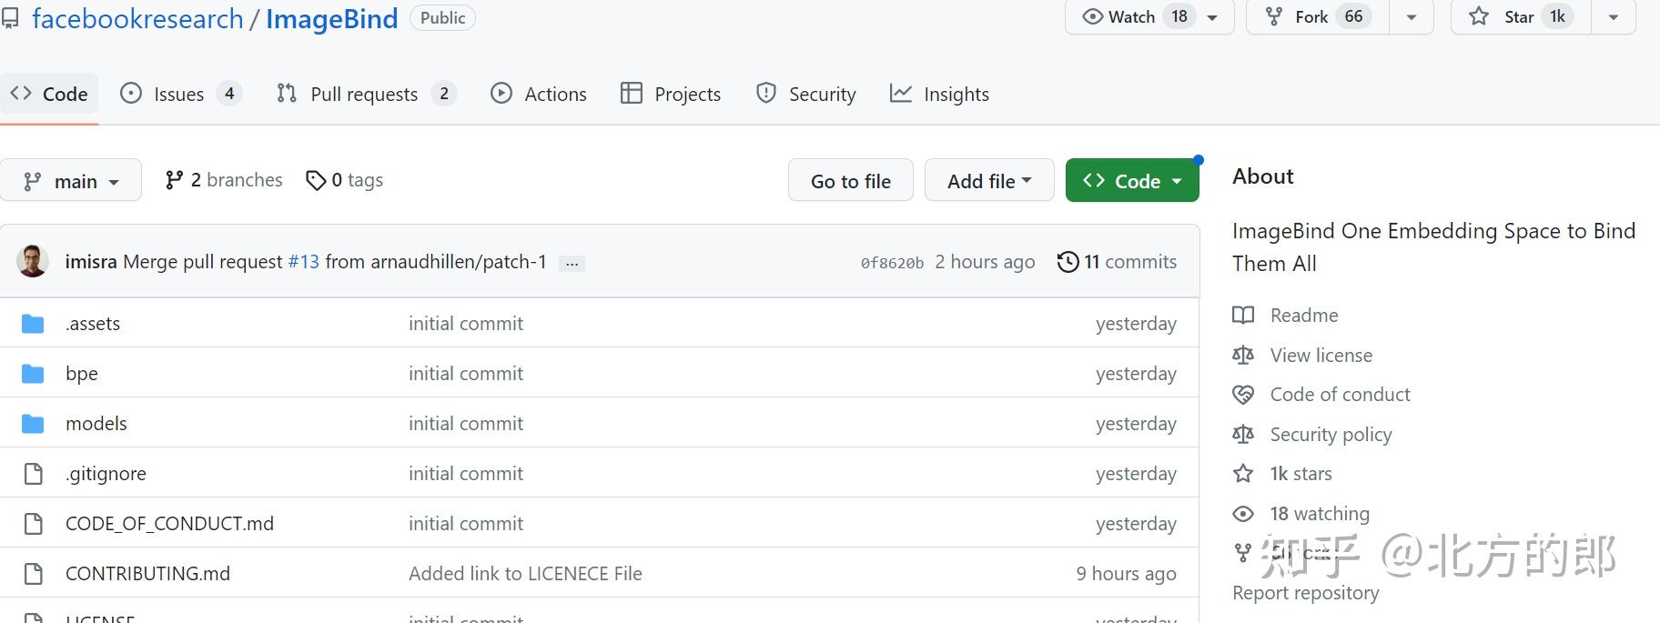Click the branches icon beside 2 branches

174,180
